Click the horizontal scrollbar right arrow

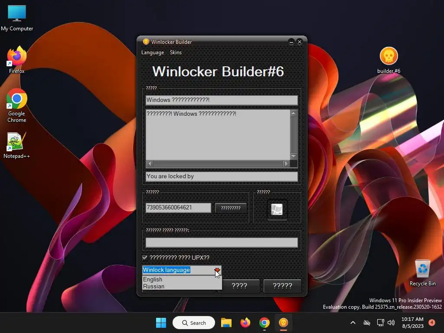(x=286, y=163)
